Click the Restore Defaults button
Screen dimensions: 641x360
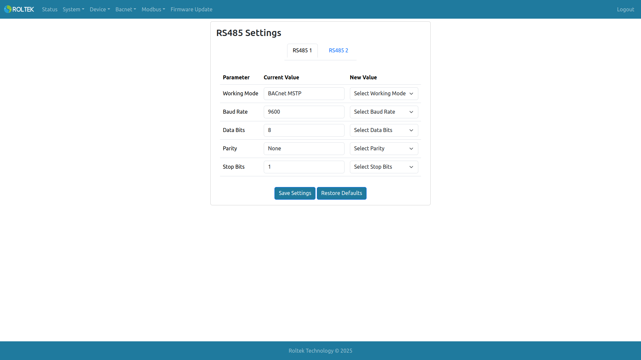342,193
